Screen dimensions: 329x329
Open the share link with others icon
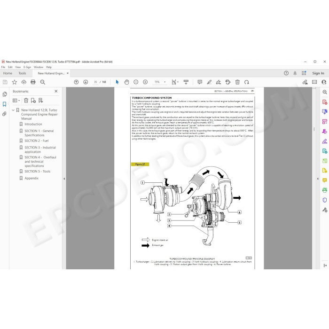(305, 82)
